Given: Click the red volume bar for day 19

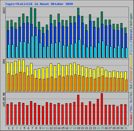Looking at the screenshot, I should [x=78, y=110].
